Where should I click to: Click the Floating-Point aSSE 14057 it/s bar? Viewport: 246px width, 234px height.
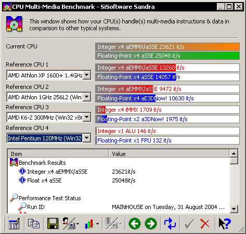(x=167, y=77)
